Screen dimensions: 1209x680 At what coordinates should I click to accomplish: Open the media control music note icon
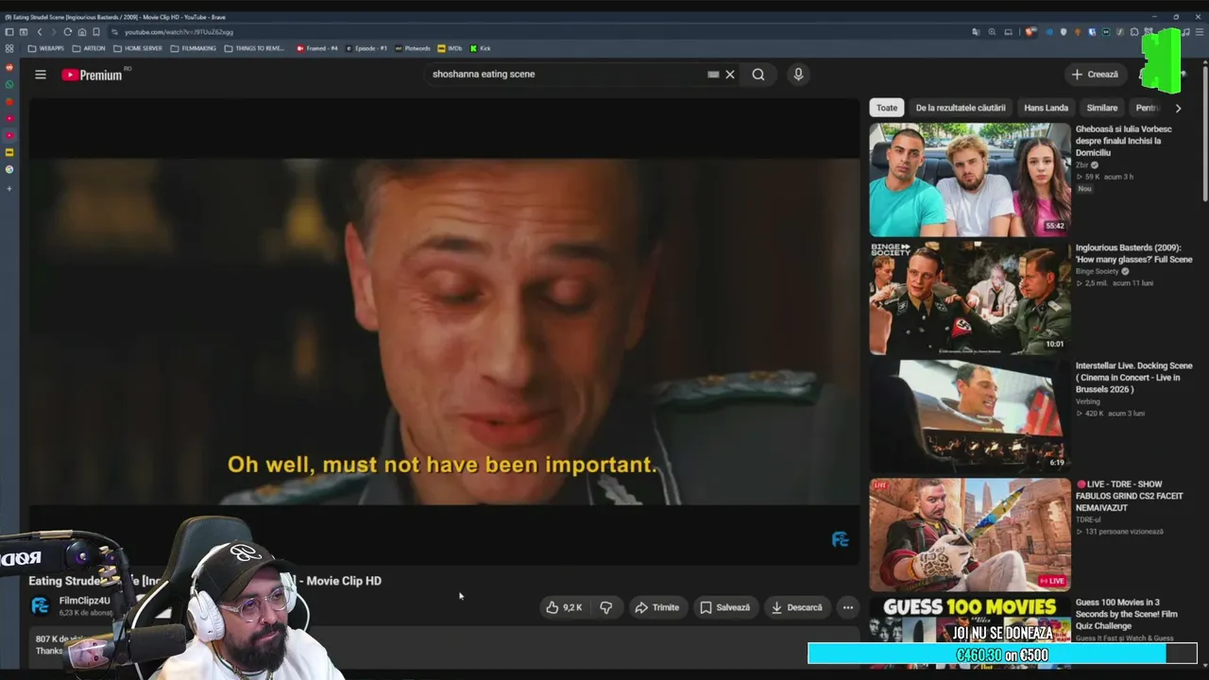(1186, 32)
